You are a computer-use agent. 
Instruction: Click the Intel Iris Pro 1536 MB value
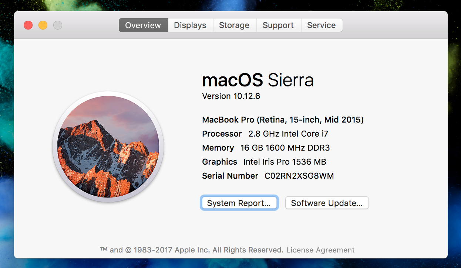click(285, 162)
